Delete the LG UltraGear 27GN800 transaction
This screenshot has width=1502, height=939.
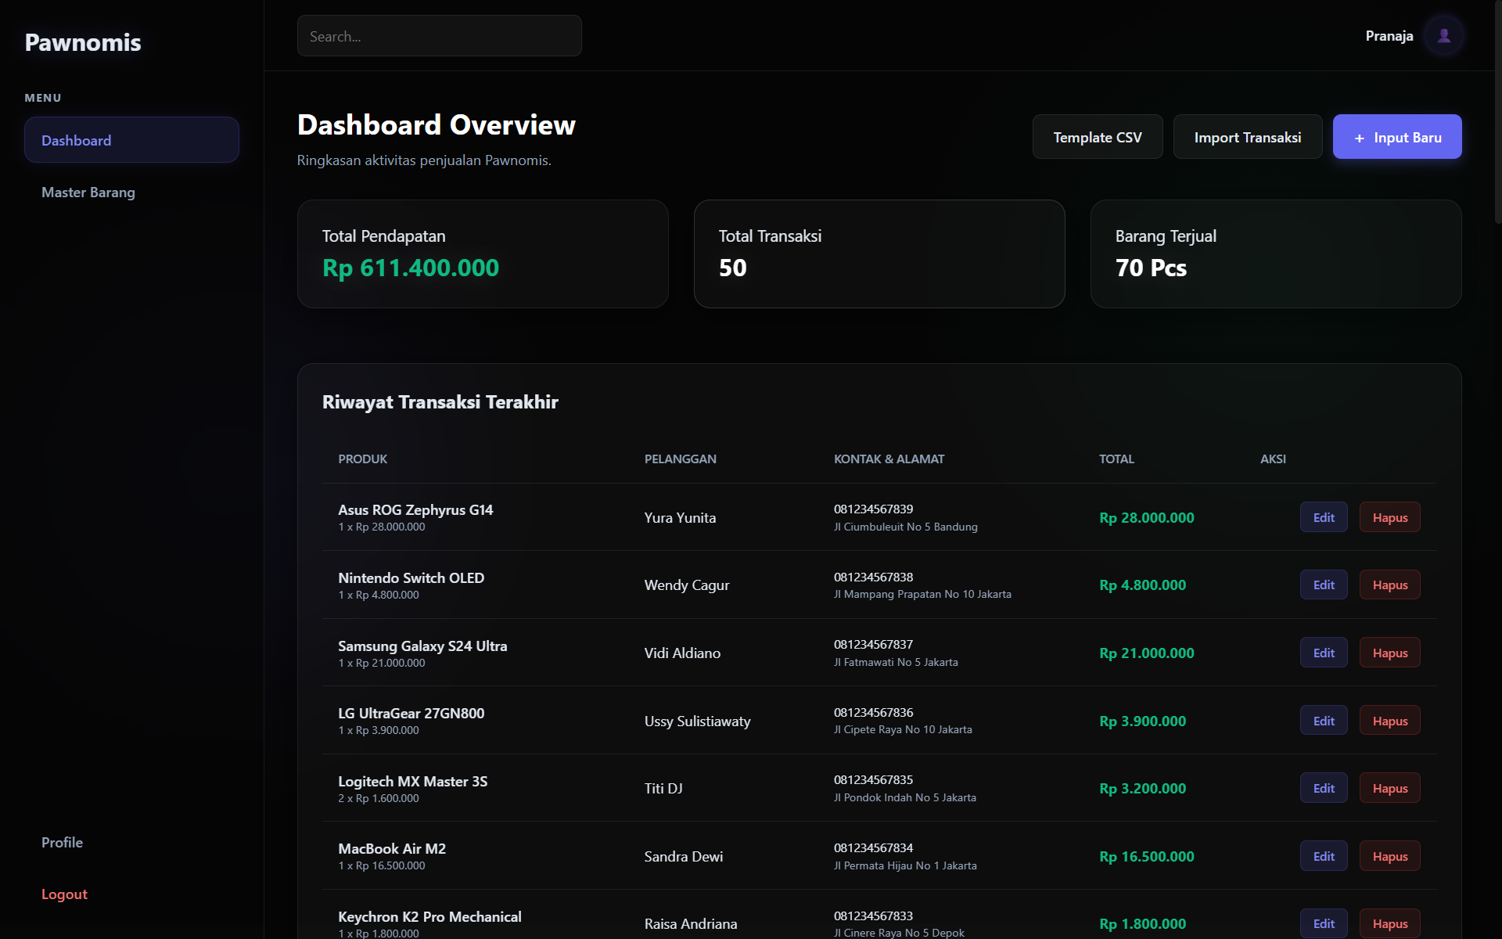[x=1389, y=721]
